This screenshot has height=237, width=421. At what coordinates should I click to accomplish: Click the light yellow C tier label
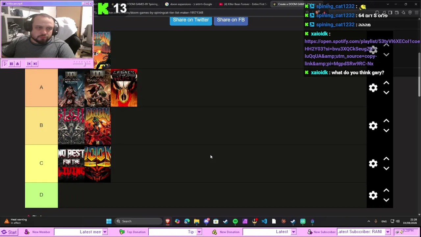[x=41, y=164]
